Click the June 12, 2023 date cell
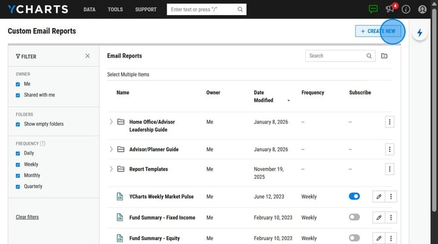438x244 pixels. point(269,196)
